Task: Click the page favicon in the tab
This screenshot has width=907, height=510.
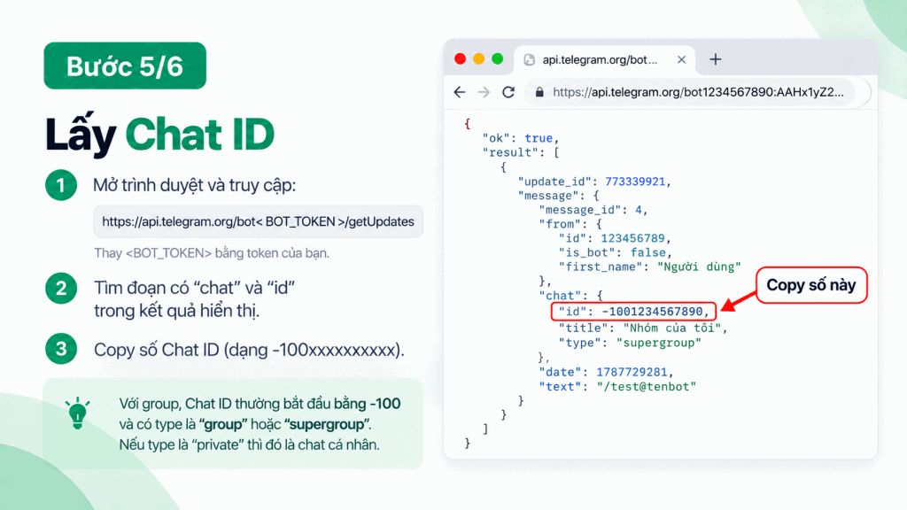Action: [529, 59]
